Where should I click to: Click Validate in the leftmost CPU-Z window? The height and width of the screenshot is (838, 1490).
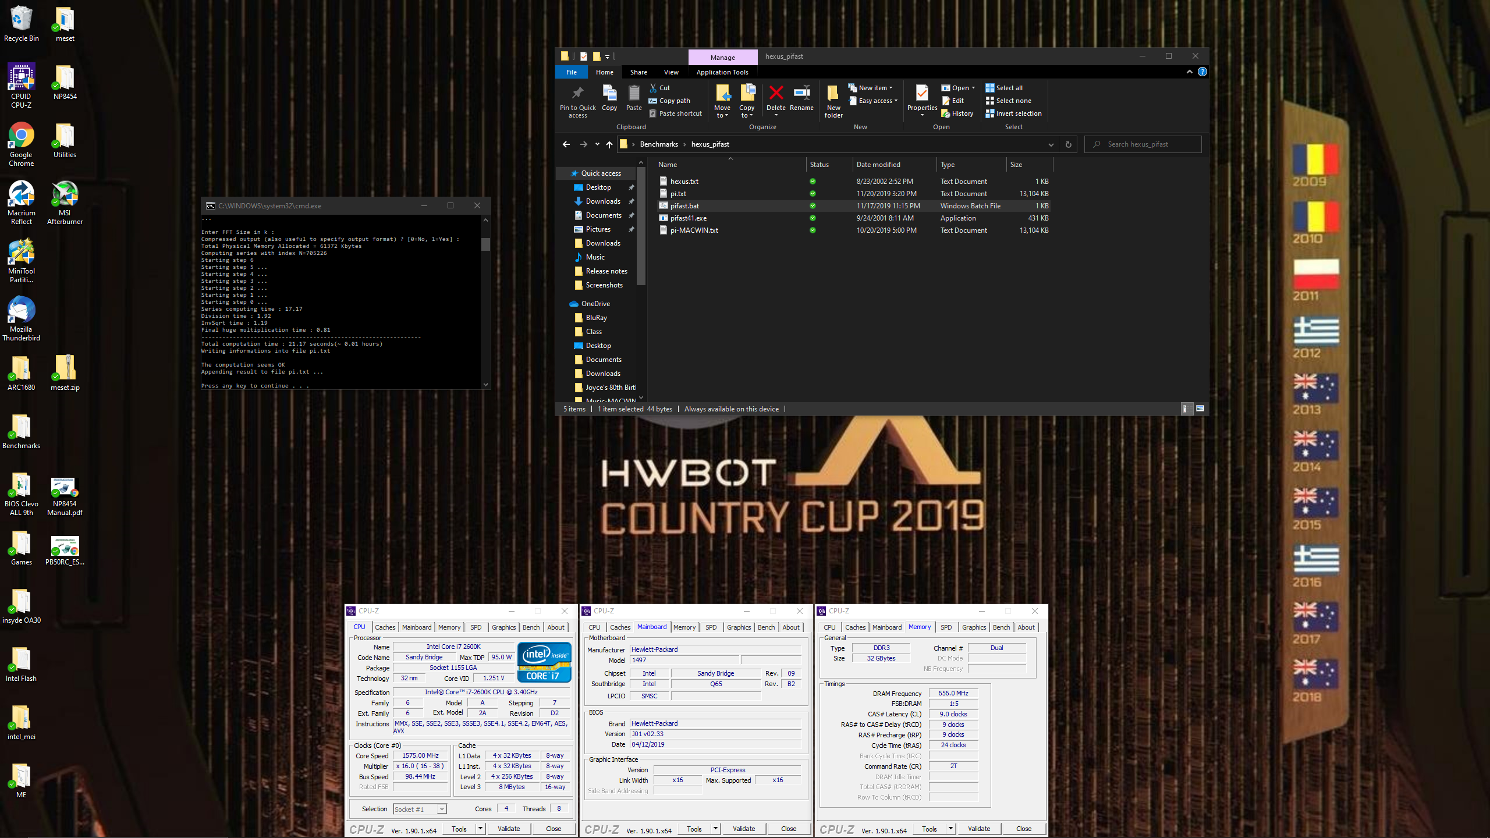(x=509, y=828)
